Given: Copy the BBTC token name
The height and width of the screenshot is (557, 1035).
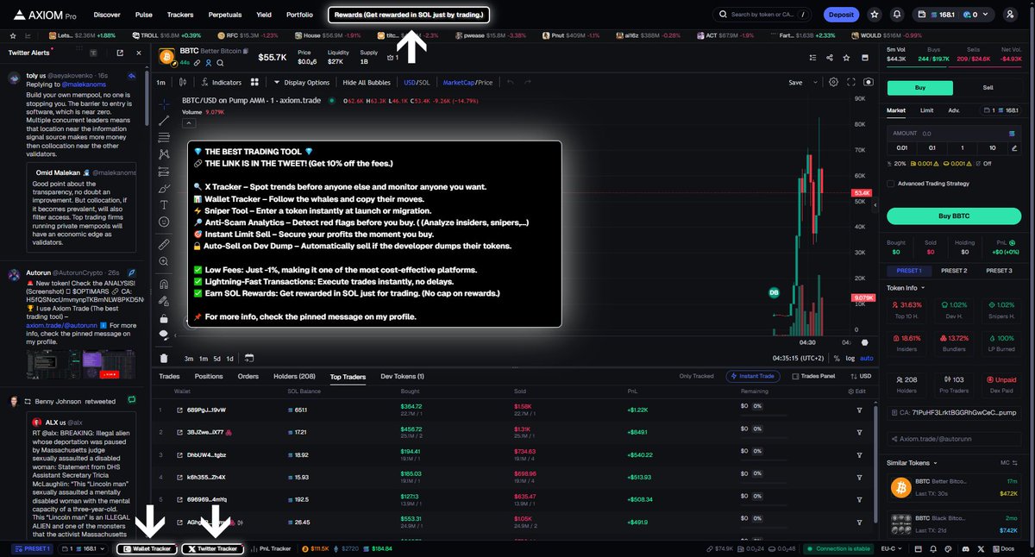Looking at the screenshot, I should click(x=246, y=53).
